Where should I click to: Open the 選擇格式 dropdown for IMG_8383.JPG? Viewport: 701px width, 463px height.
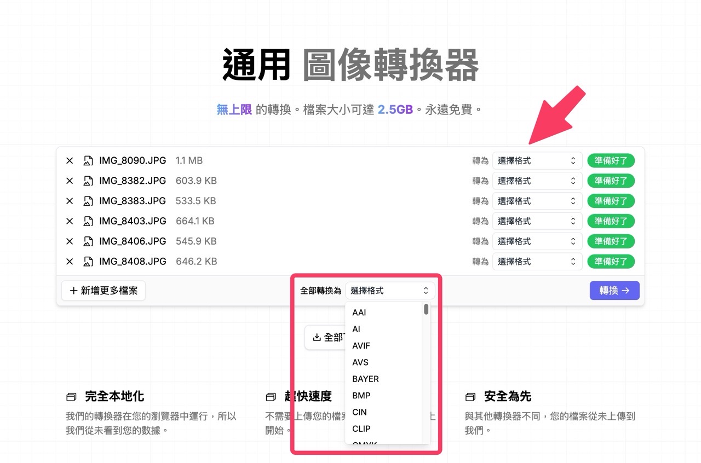coord(537,201)
